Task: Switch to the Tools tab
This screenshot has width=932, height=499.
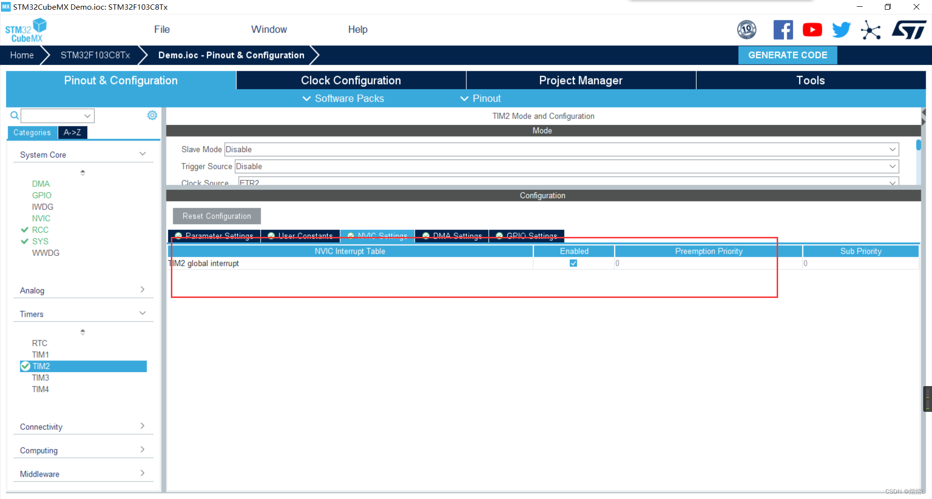Action: coord(811,80)
